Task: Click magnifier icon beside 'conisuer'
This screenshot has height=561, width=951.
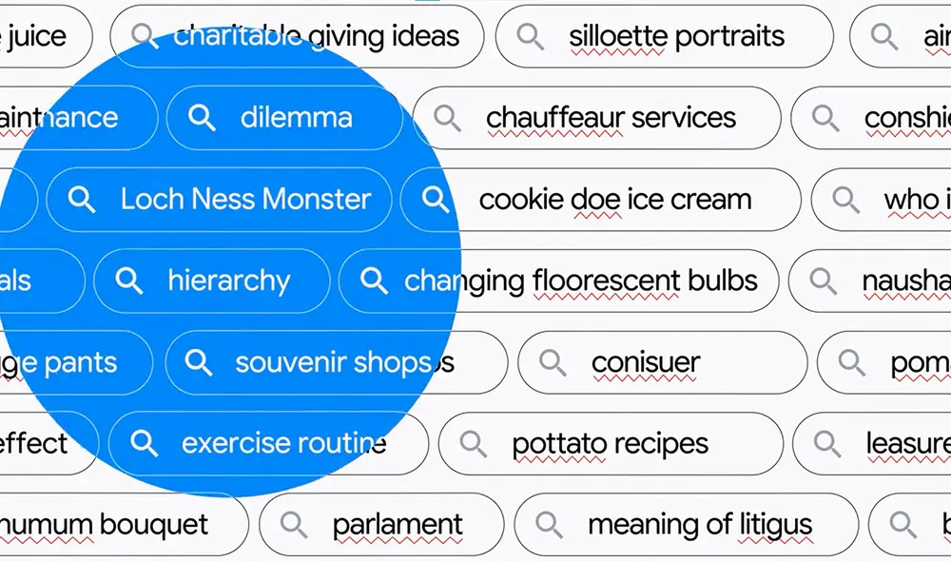Action: point(553,362)
